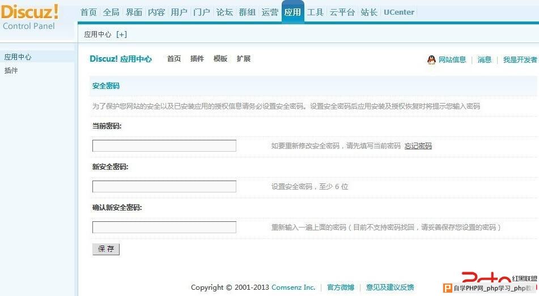The width and height of the screenshot is (539, 296).
Task: Click the hint starting 重新输入一遍上面的密码
Action: [385, 228]
